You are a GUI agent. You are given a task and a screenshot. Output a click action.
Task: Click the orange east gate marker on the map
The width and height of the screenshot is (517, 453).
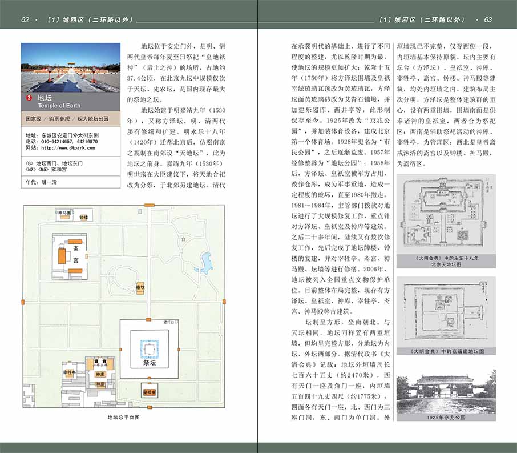(x=224, y=302)
